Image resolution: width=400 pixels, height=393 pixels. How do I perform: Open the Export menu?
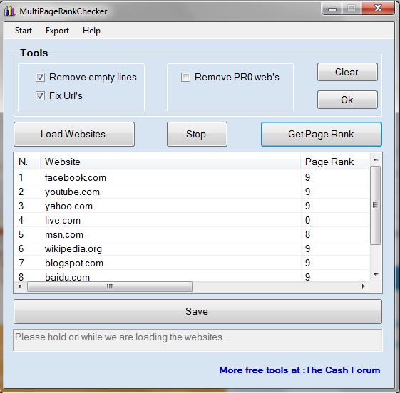pyautogui.click(x=57, y=31)
